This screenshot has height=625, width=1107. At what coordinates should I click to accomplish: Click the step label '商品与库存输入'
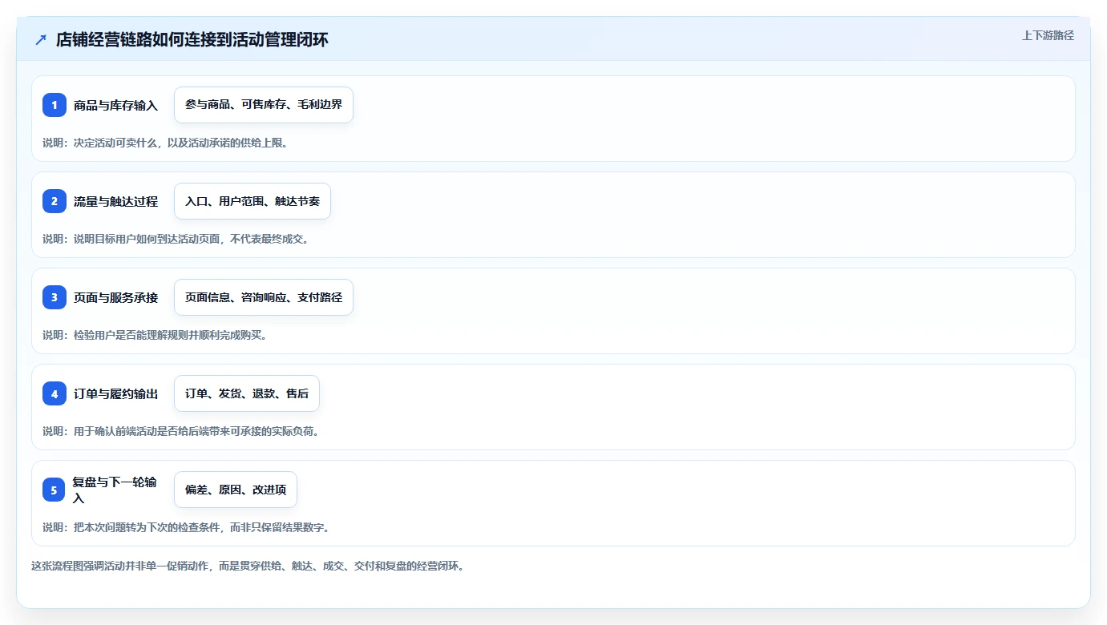click(115, 106)
